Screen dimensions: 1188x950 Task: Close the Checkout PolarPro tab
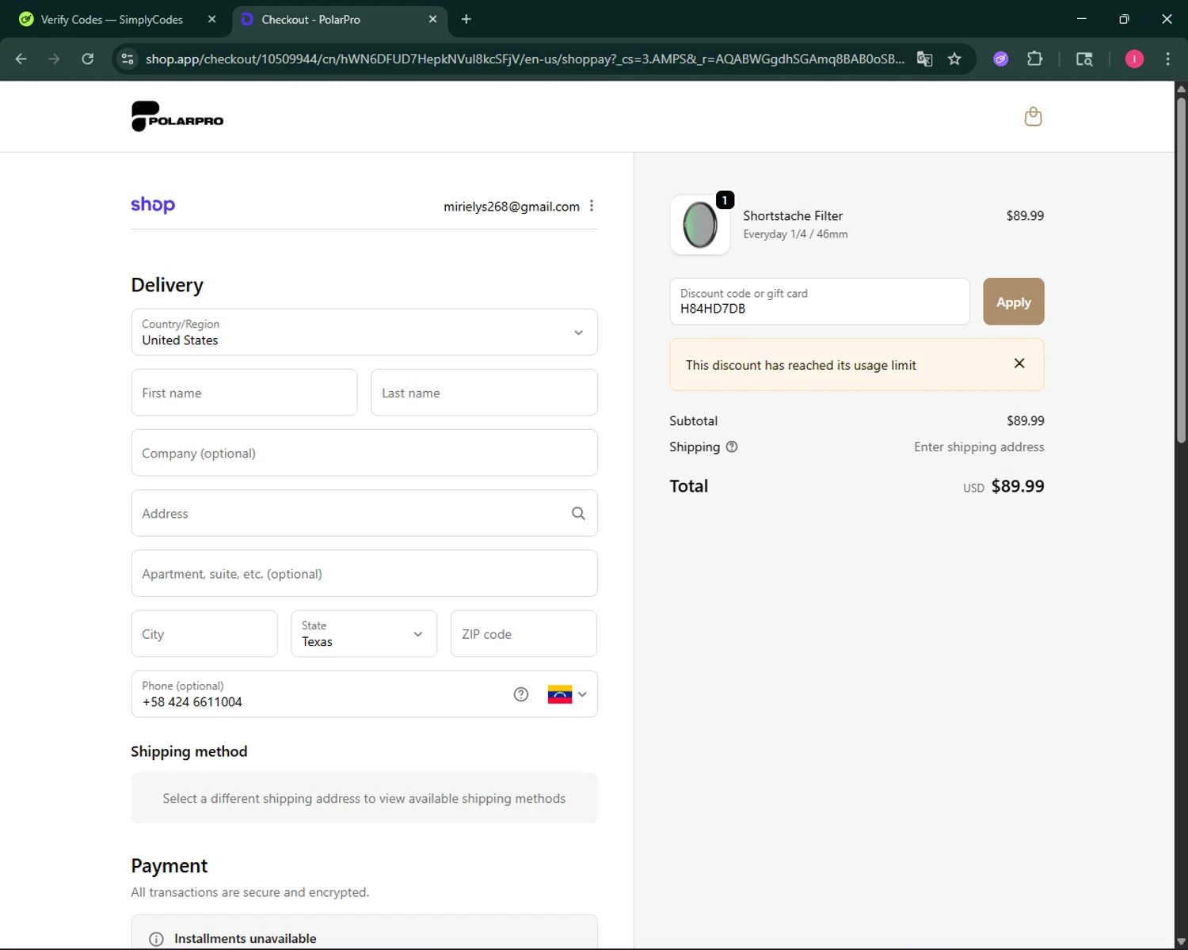(x=432, y=19)
